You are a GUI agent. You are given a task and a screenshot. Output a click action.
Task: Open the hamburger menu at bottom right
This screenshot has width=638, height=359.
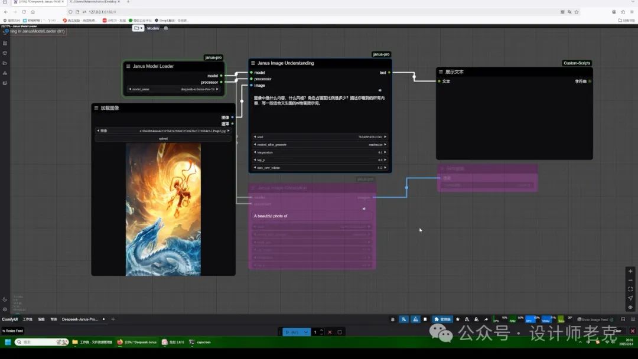click(633, 319)
